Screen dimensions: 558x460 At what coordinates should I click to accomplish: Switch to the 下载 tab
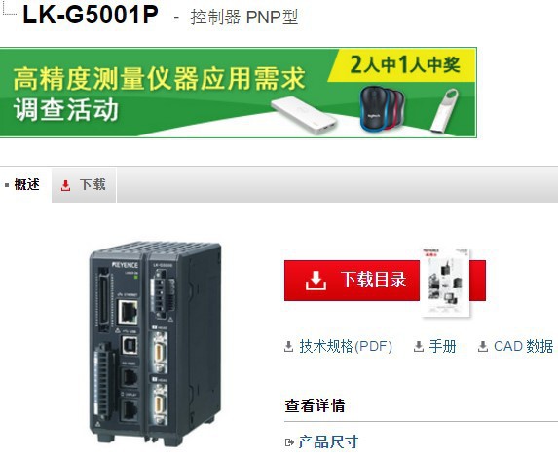pos(84,185)
